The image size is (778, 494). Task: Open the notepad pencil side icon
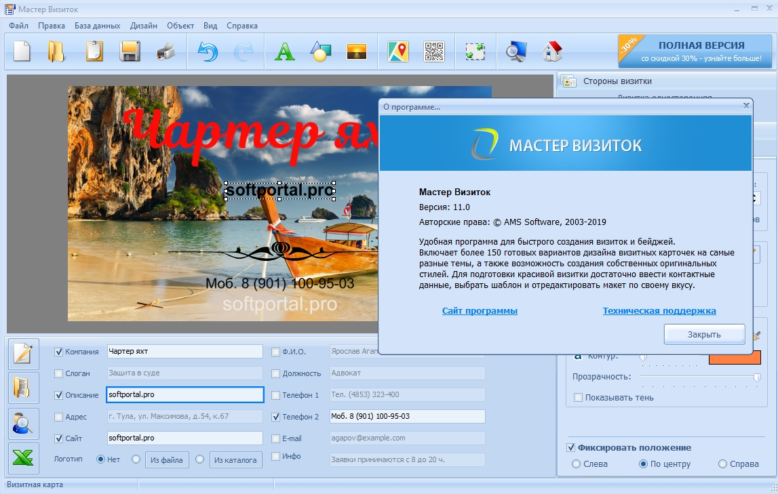click(x=23, y=354)
